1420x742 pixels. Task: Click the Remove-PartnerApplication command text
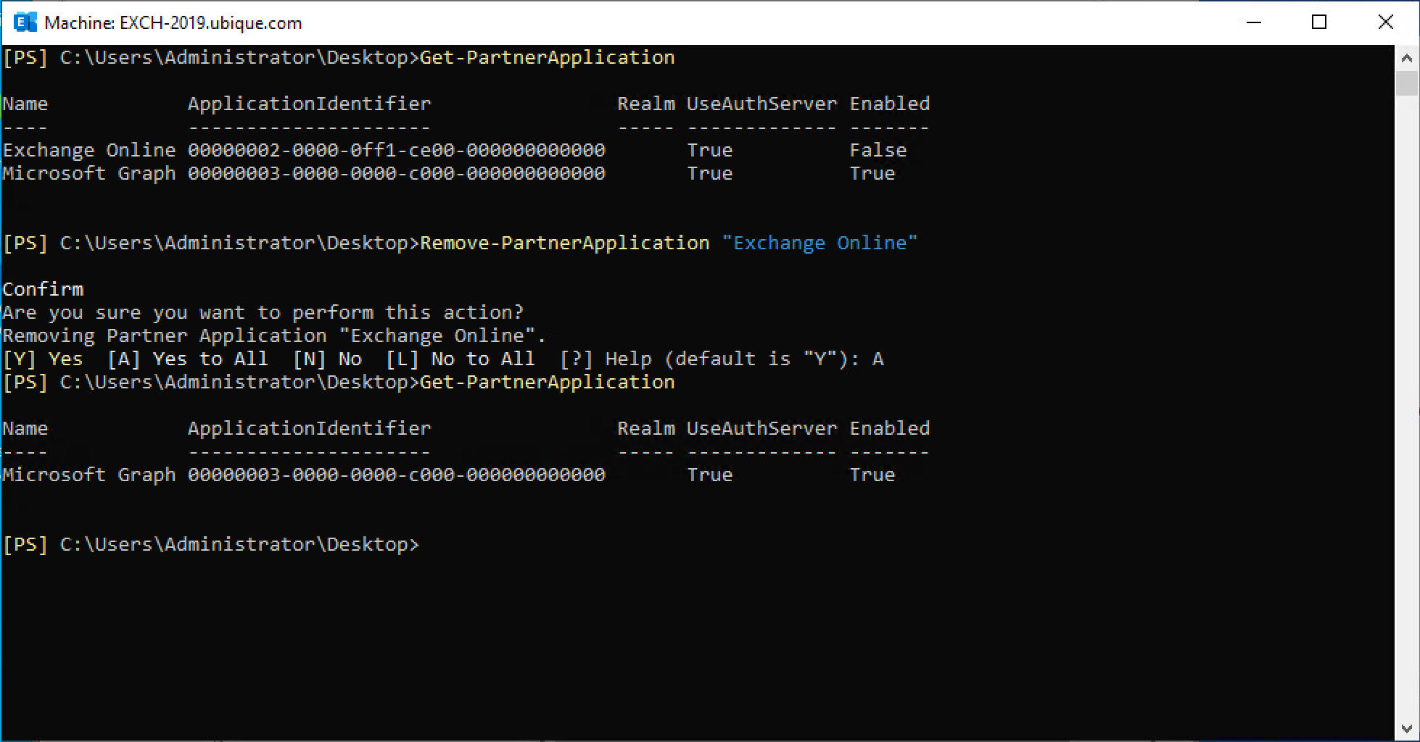pyautogui.click(x=565, y=243)
